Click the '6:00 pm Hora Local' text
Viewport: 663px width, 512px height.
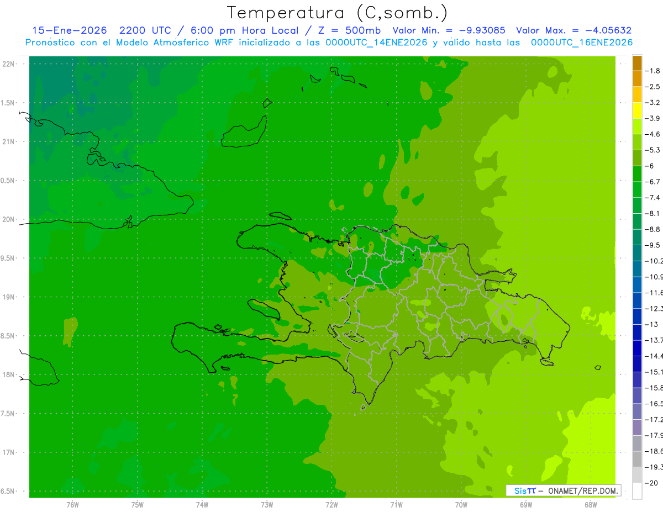[245, 30]
